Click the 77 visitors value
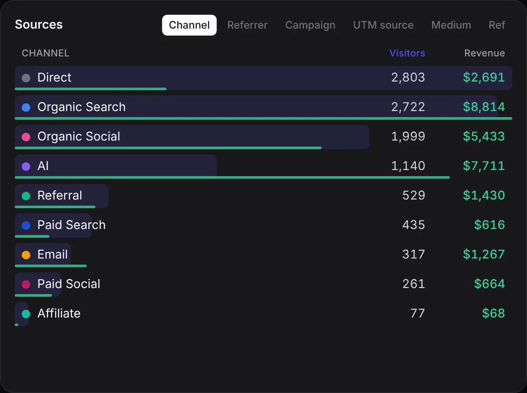This screenshot has height=393, width=527. (417, 314)
